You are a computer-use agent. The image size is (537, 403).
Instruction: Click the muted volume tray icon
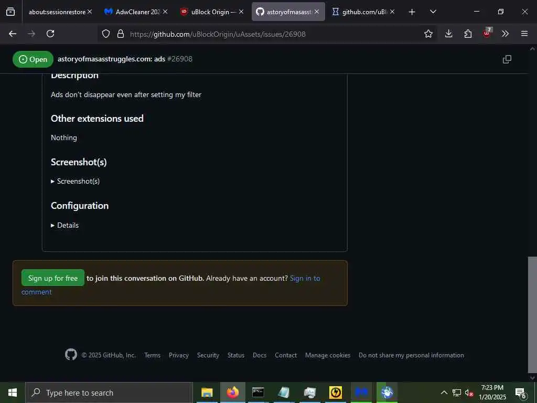point(469,393)
